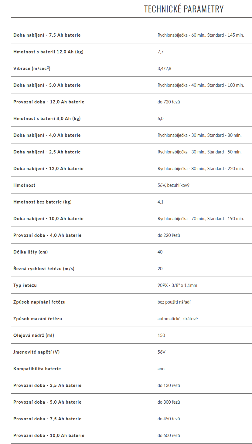
Task: Select 'Hmotnost bez baterie (kg)' label
Action: (43, 202)
